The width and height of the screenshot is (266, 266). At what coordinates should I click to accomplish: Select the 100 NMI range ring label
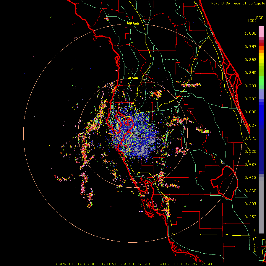132,23
